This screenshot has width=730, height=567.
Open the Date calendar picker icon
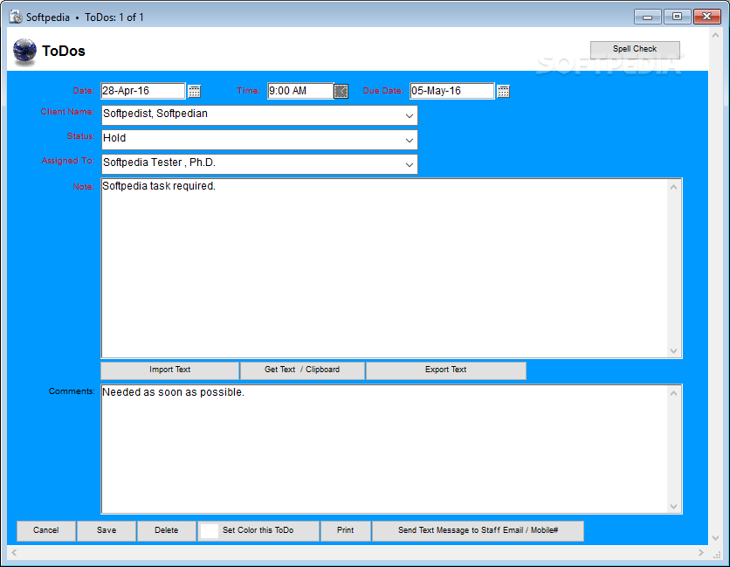click(194, 90)
